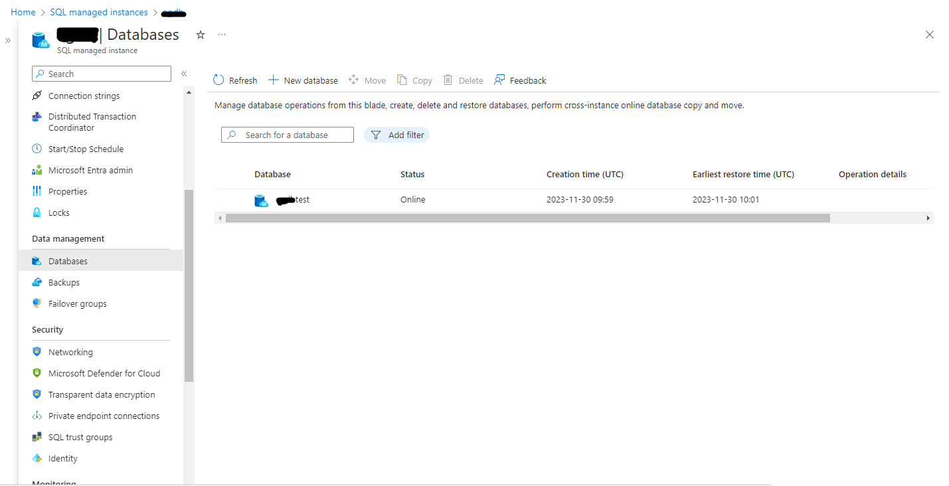Viewport: 949px width, 486px height.
Task: Click the Failover groups globe icon
Action: (x=37, y=303)
